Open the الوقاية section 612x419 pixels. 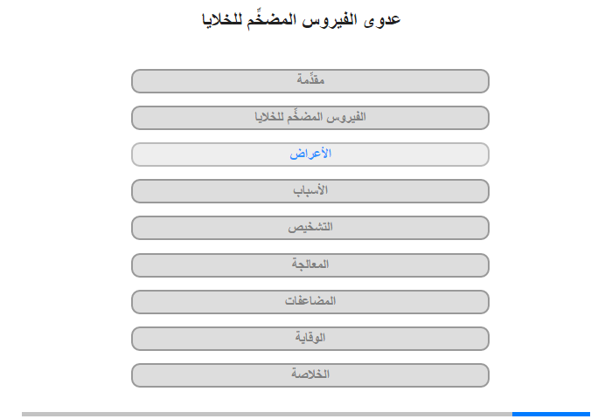pos(309,339)
